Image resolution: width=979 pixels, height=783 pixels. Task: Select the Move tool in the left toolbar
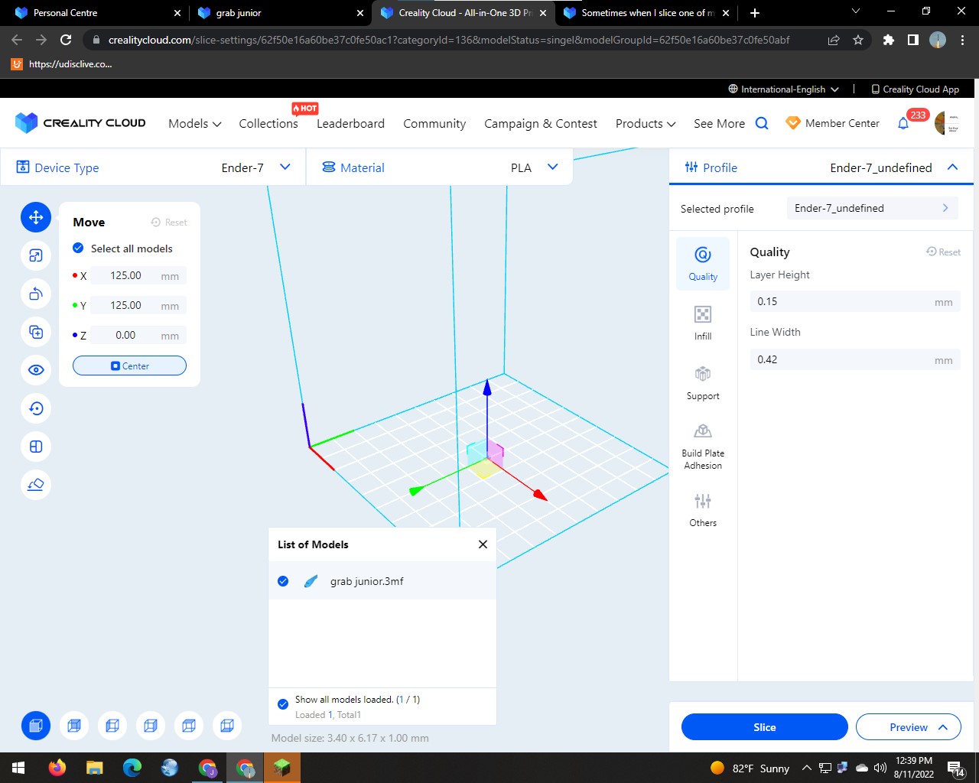[x=35, y=217]
